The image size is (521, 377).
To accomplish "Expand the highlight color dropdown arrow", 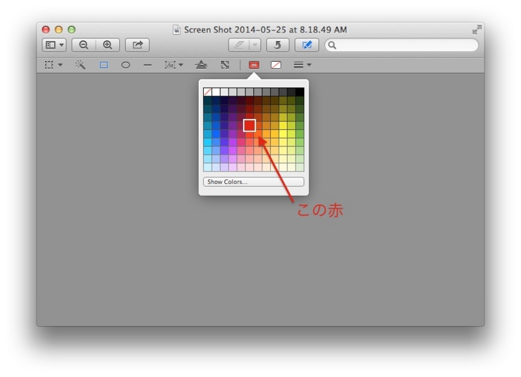I will point(255,45).
